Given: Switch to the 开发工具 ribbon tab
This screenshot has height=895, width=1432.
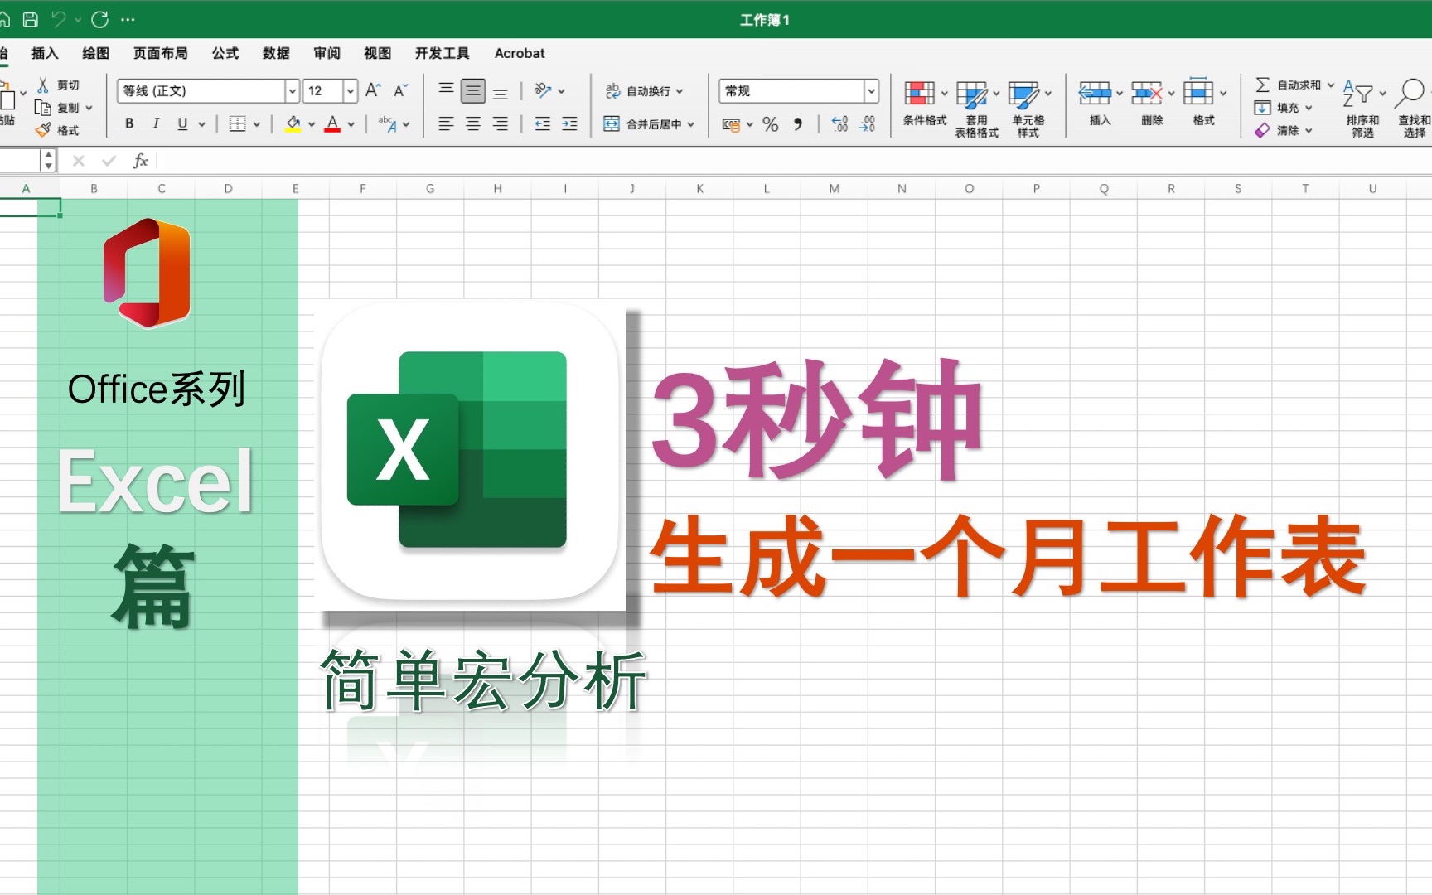Looking at the screenshot, I should (x=441, y=53).
